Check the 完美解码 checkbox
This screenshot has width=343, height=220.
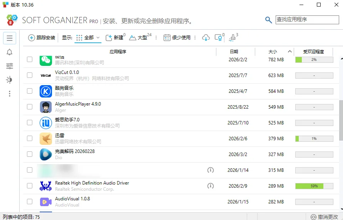point(30,154)
